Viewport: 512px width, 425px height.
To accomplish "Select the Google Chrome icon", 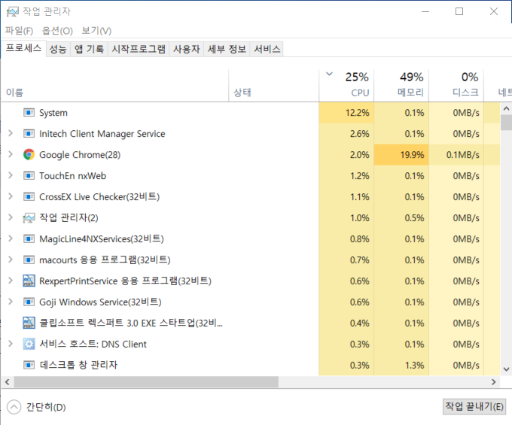I will coord(29,155).
